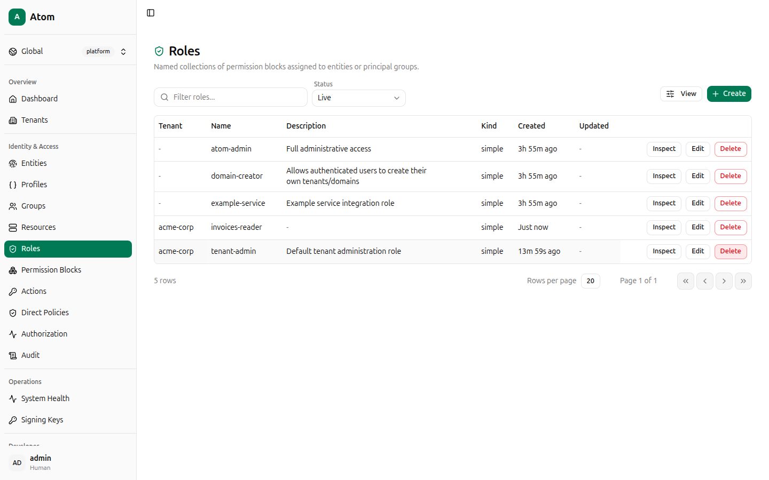Inspect the example-service role
Screen dimensions: 769x480
(664, 204)
